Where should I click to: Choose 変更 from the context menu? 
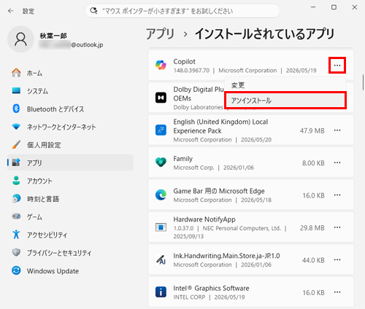tap(285, 85)
